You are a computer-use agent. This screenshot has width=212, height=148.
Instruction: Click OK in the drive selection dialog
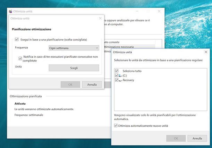tap(176, 138)
